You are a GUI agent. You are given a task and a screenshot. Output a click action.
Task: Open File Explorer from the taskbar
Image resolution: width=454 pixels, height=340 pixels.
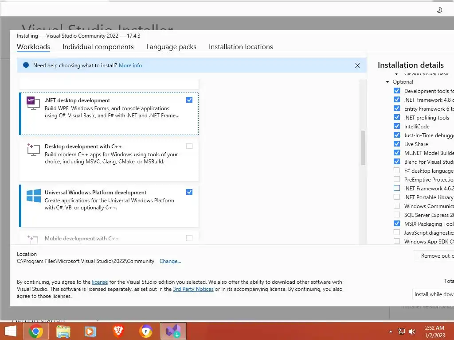pyautogui.click(x=63, y=331)
